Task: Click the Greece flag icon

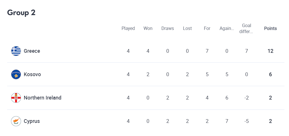Action: click(x=16, y=51)
